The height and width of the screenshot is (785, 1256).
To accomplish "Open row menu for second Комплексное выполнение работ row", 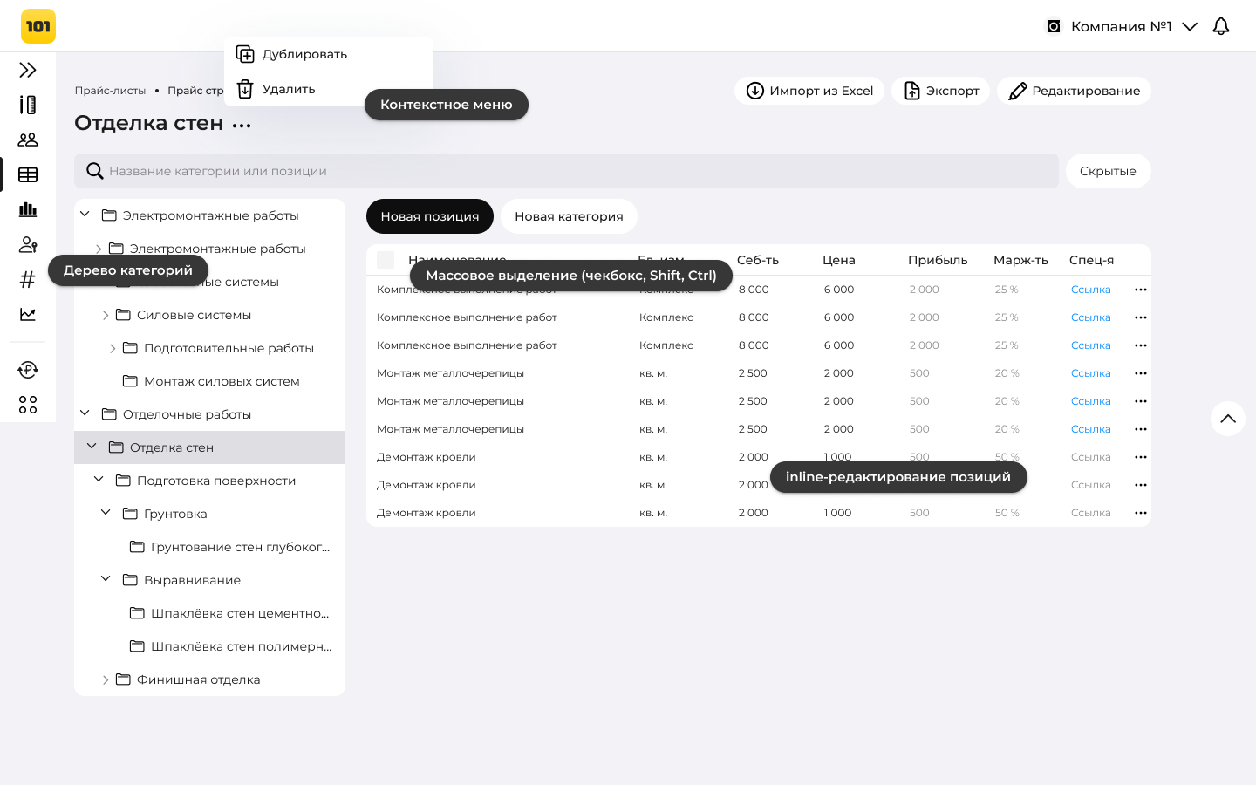I will point(1141,317).
